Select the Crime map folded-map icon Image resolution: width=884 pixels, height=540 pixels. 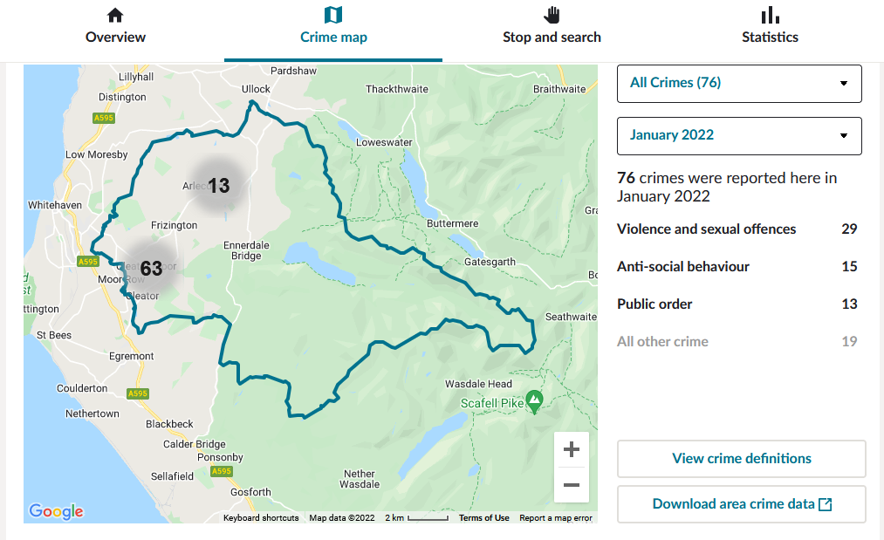(x=333, y=15)
